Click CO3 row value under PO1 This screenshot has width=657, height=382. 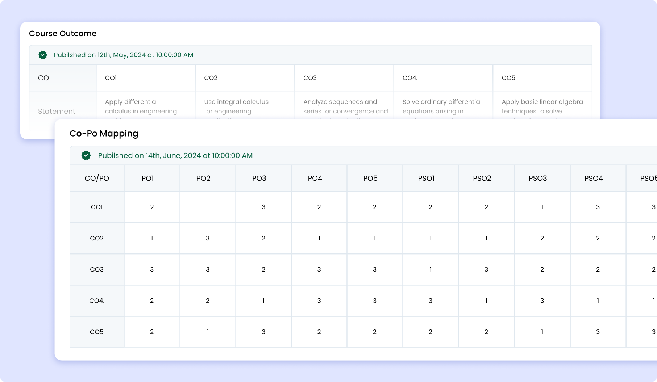[152, 269]
